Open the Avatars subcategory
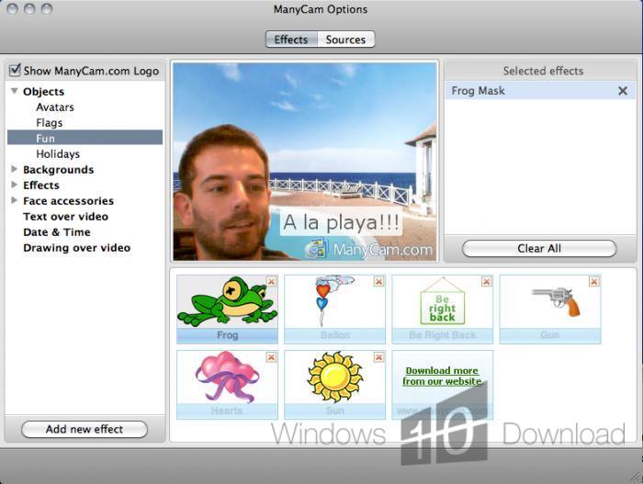This screenshot has height=484, width=643. [55, 107]
